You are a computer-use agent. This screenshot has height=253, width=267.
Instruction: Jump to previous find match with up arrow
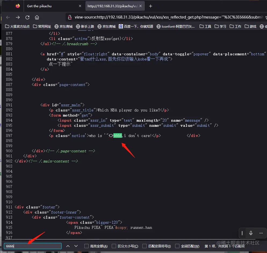pyautogui.click(x=68, y=246)
